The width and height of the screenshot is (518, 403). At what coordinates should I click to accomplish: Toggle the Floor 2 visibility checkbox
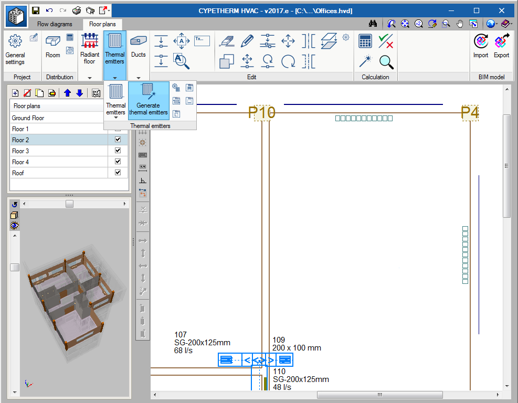pyautogui.click(x=118, y=140)
